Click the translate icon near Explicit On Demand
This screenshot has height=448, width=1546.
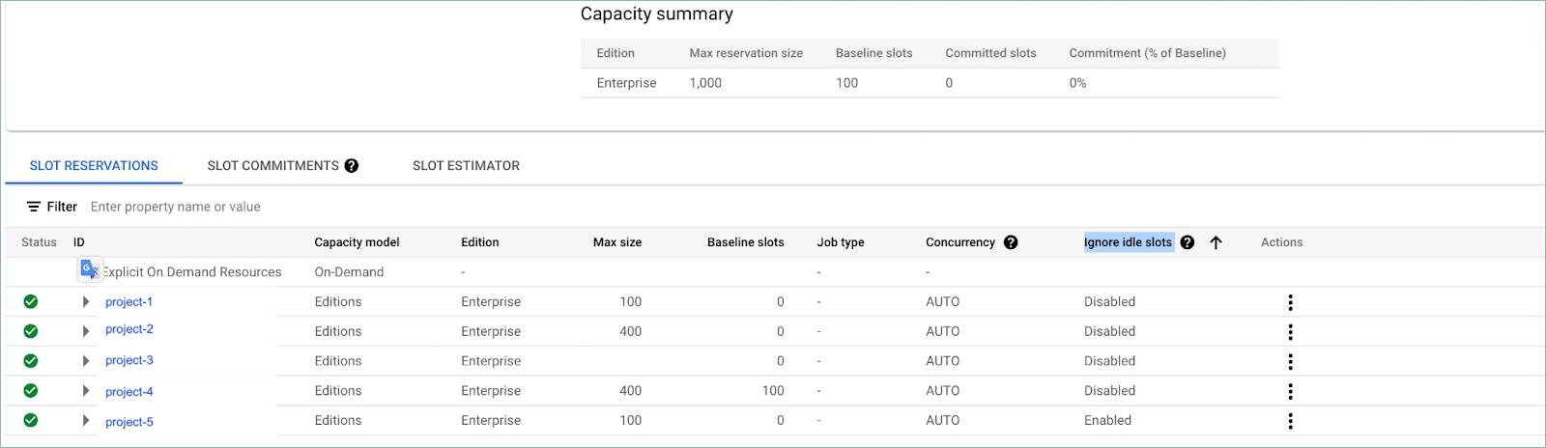(90, 270)
